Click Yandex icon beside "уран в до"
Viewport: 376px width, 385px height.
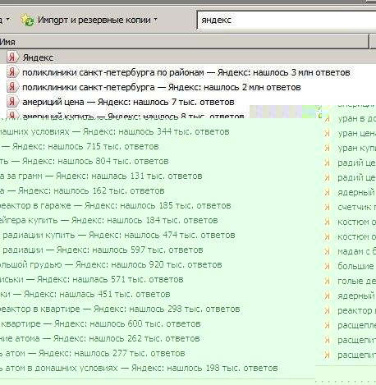point(328,118)
